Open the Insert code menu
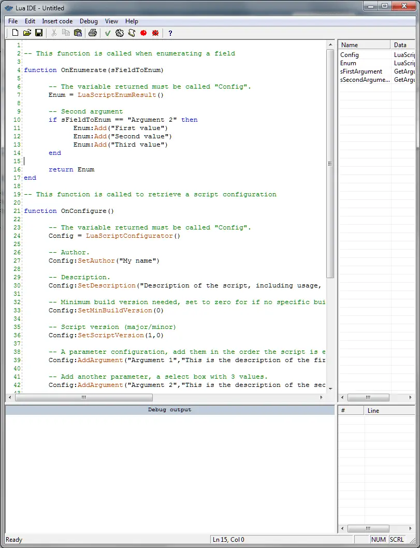The height and width of the screenshot is (548, 420). [x=57, y=21]
